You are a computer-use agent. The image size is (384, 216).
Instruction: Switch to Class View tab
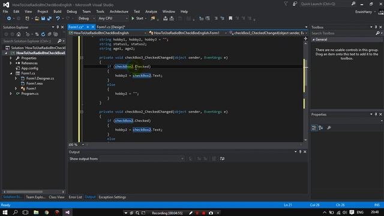[x=56, y=197]
